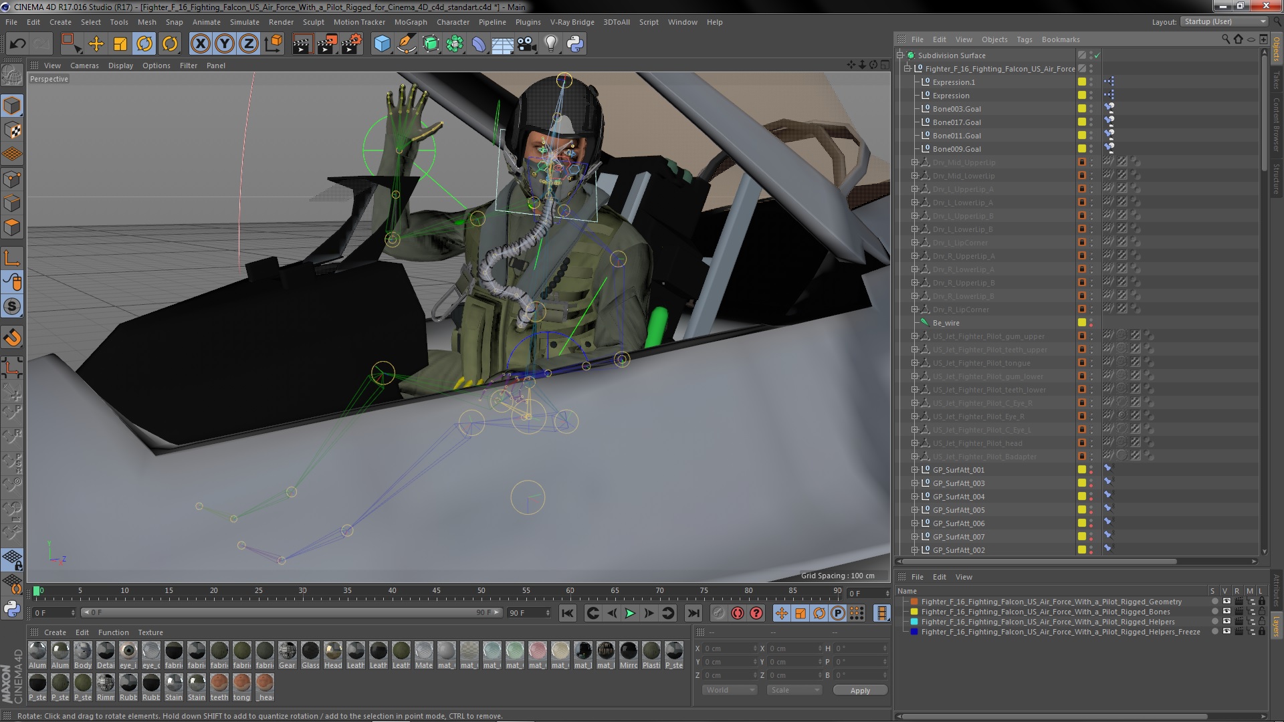
Task: Toggle X axis lock
Action: click(x=200, y=44)
